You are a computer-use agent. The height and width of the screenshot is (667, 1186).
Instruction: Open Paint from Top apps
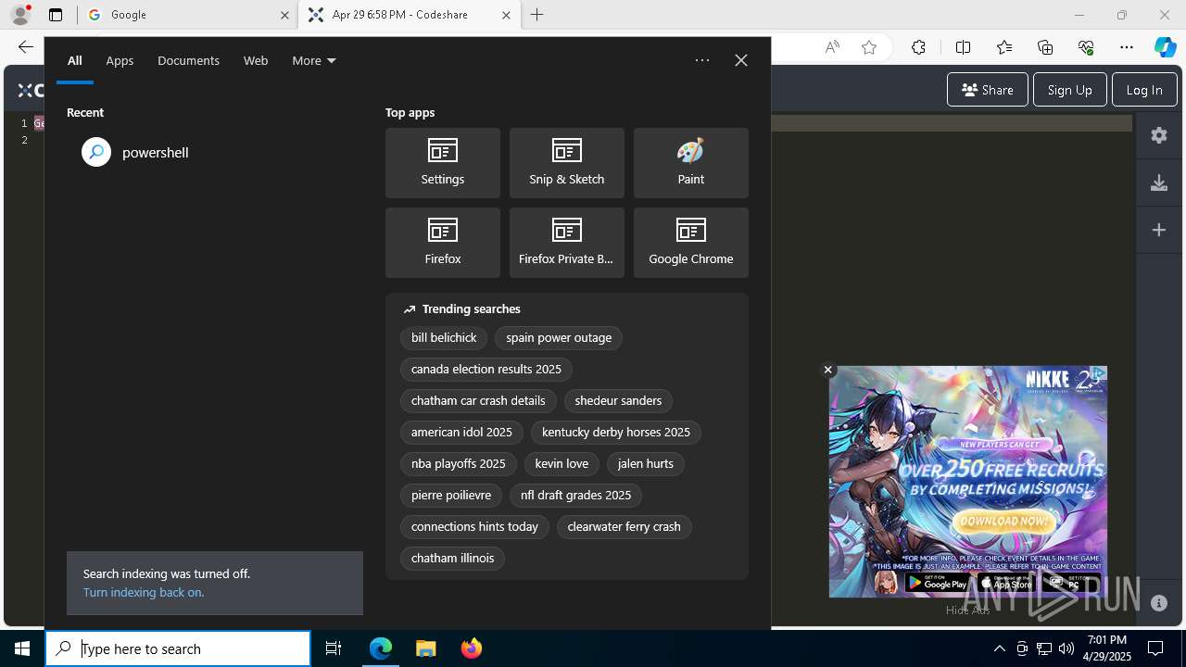pyautogui.click(x=691, y=163)
